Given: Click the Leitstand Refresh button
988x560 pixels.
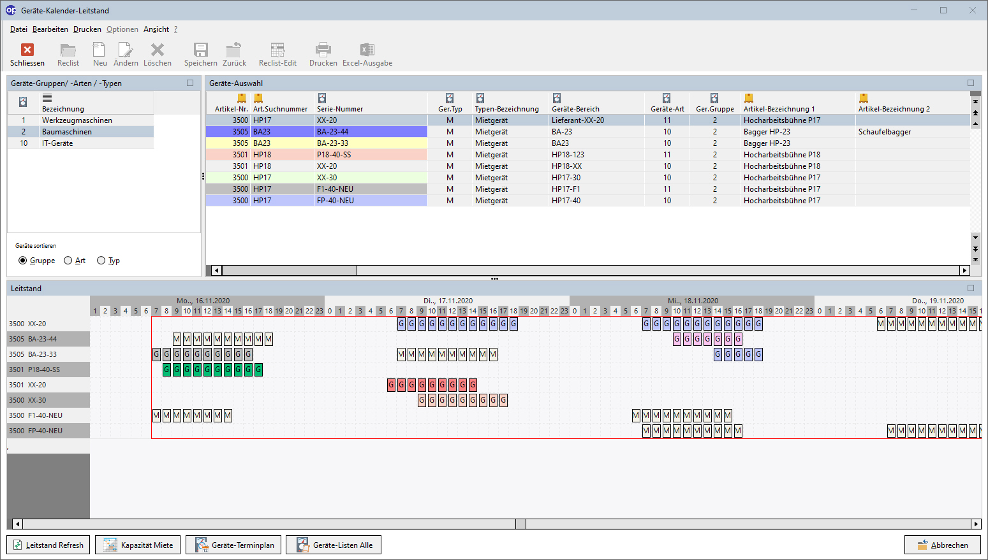Looking at the screenshot, I should (48, 545).
